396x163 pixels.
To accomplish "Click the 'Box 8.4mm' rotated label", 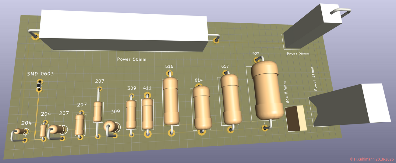I will tap(287, 92).
